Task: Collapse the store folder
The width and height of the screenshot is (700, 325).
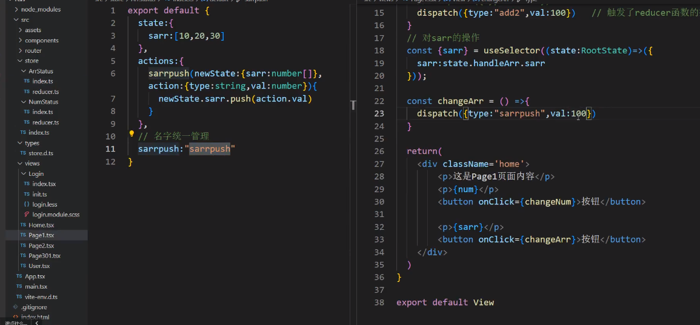Action: [20, 61]
